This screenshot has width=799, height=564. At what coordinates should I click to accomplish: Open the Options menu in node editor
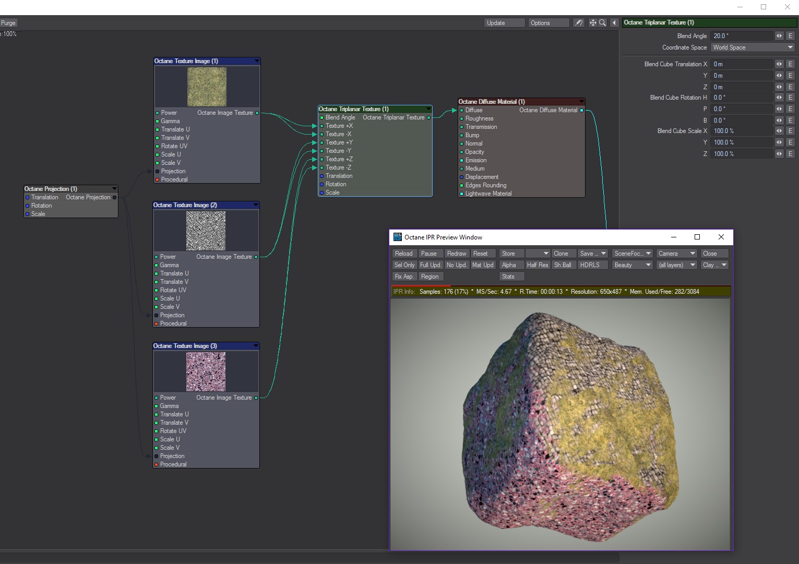548,23
